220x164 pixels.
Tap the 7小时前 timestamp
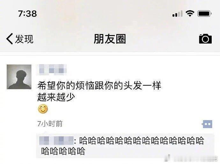50,124
